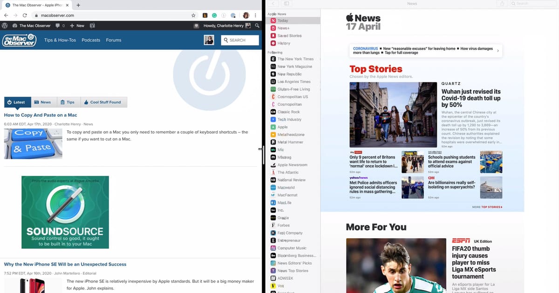Open the Grammarly extension icon

click(214, 15)
